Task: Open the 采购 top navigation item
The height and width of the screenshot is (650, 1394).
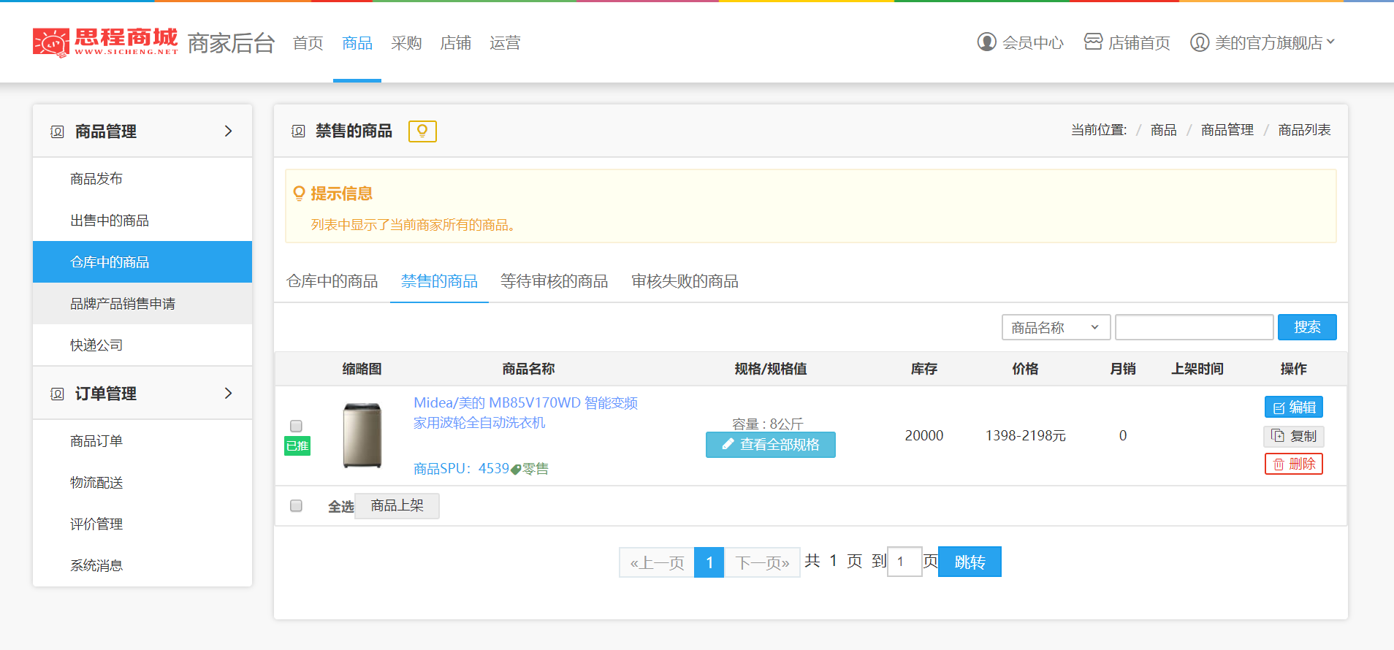Action: pyautogui.click(x=406, y=43)
